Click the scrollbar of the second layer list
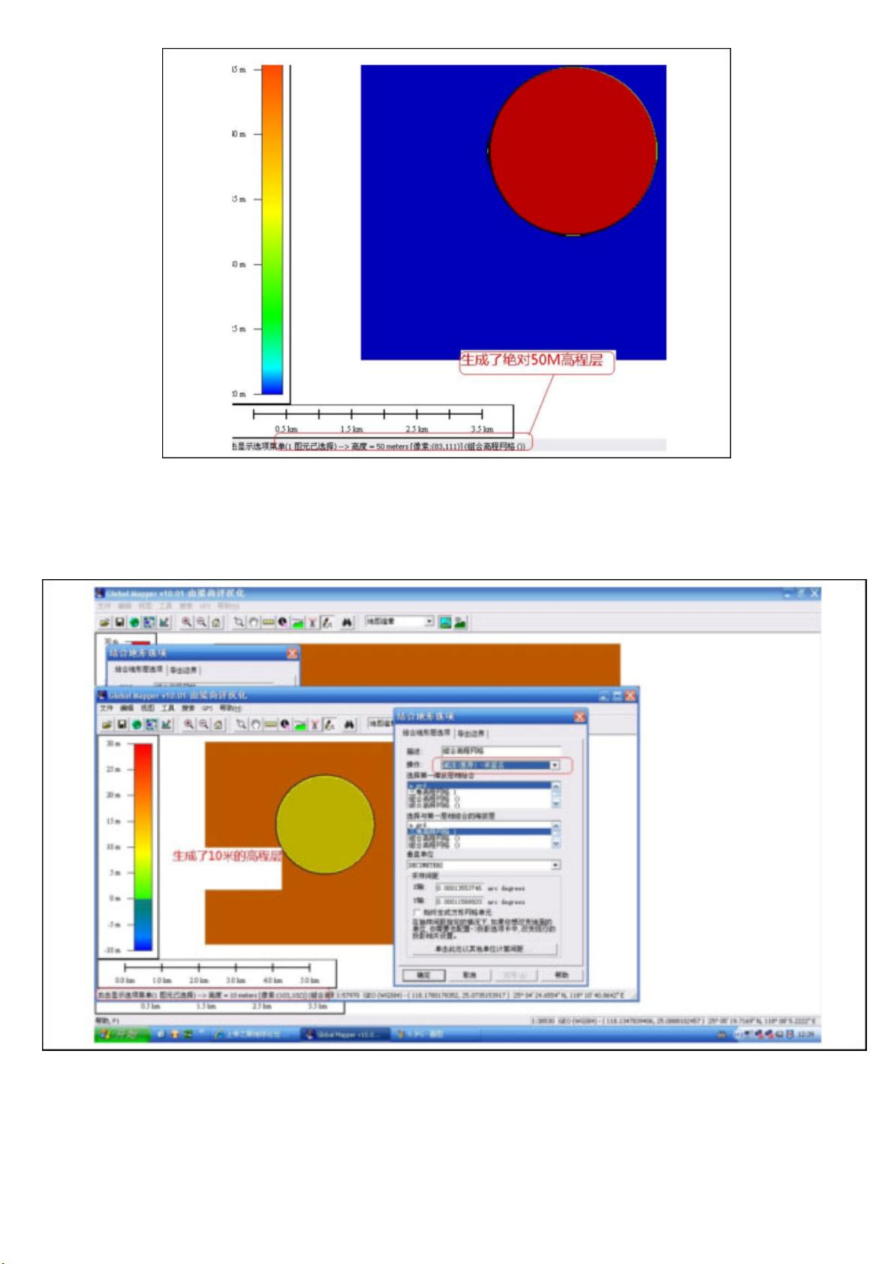 556,835
